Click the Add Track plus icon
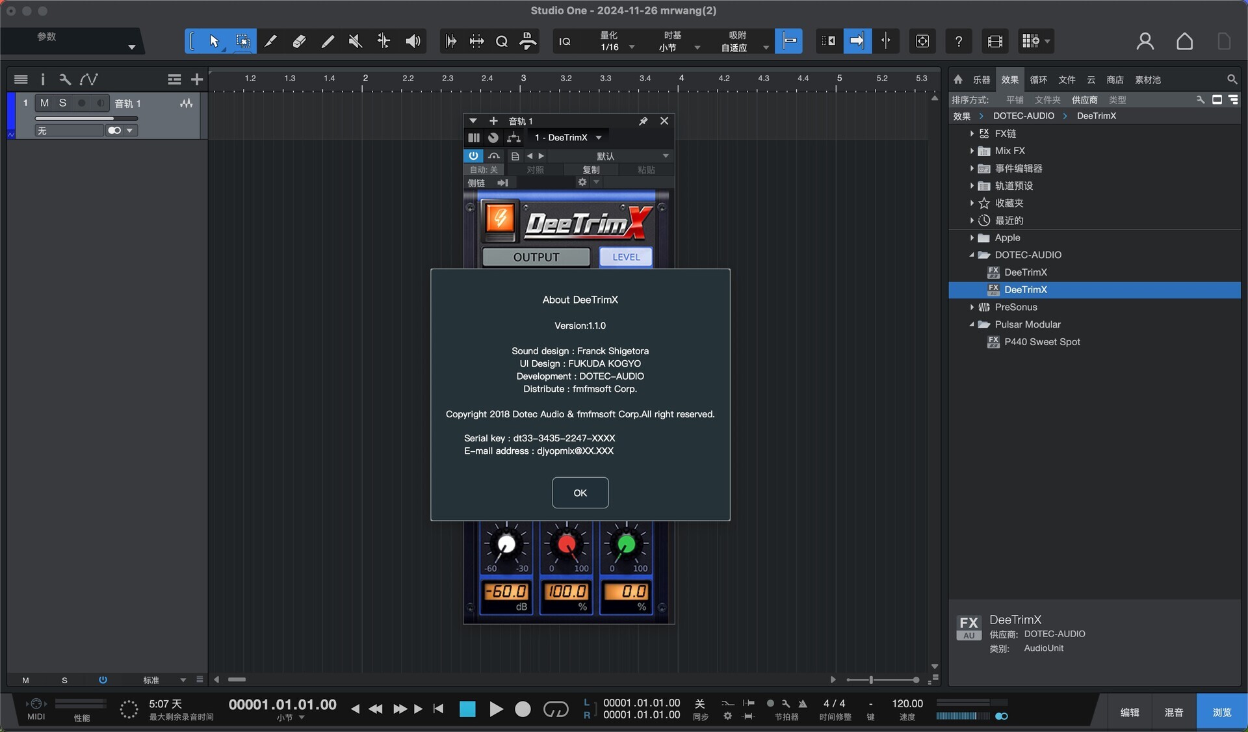The height and width of the screenshot is (732, 1248). pyautogui.click(x=197, y=79)
